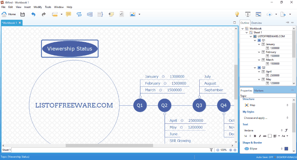Save the workbook with the floppy icon
297x160 pixels.
pos(22,14)
